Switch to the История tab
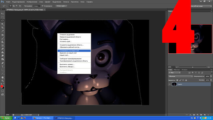Image resolution: width=213 pixels, height=120 pixels. pyautogui.click(x=184, y=70)
